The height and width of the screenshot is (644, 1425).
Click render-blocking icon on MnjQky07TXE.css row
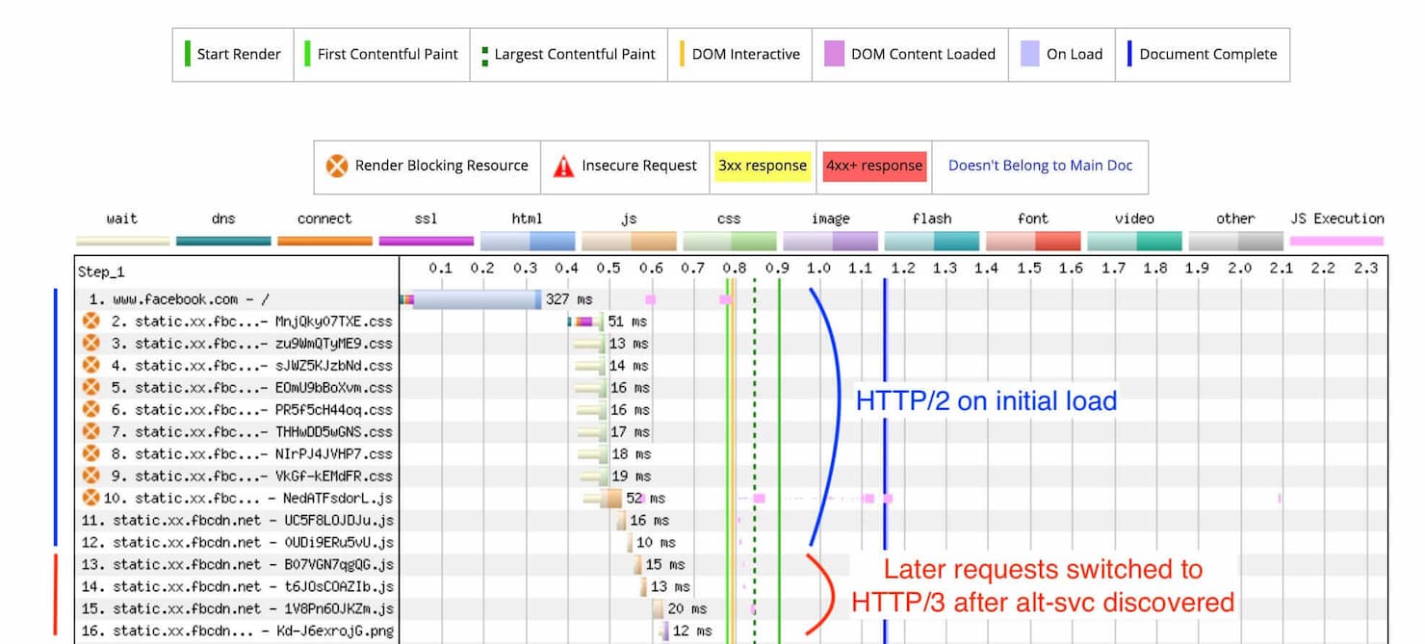click(91, 322)
